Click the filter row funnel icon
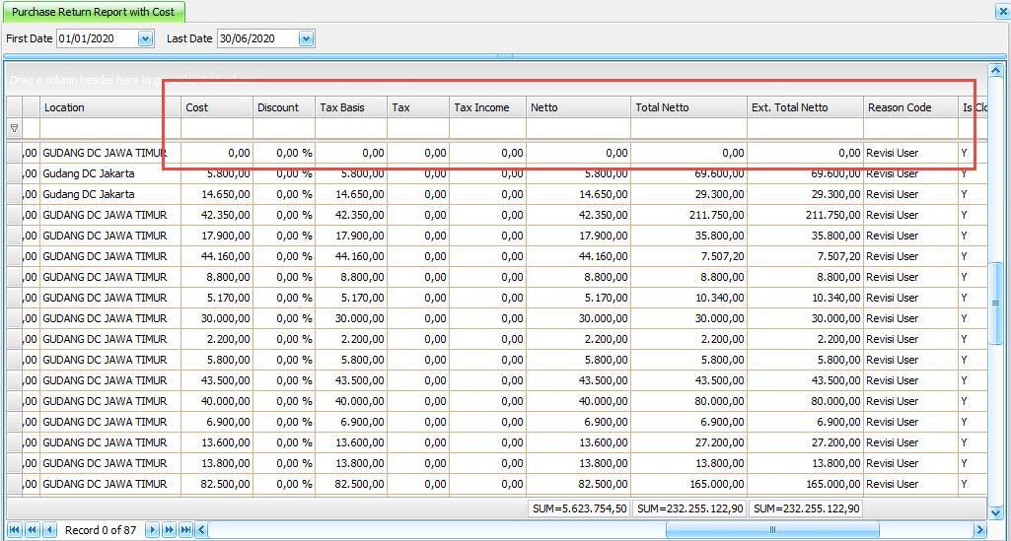Screen dimensions: 1011x541 (x=14, y=128)
